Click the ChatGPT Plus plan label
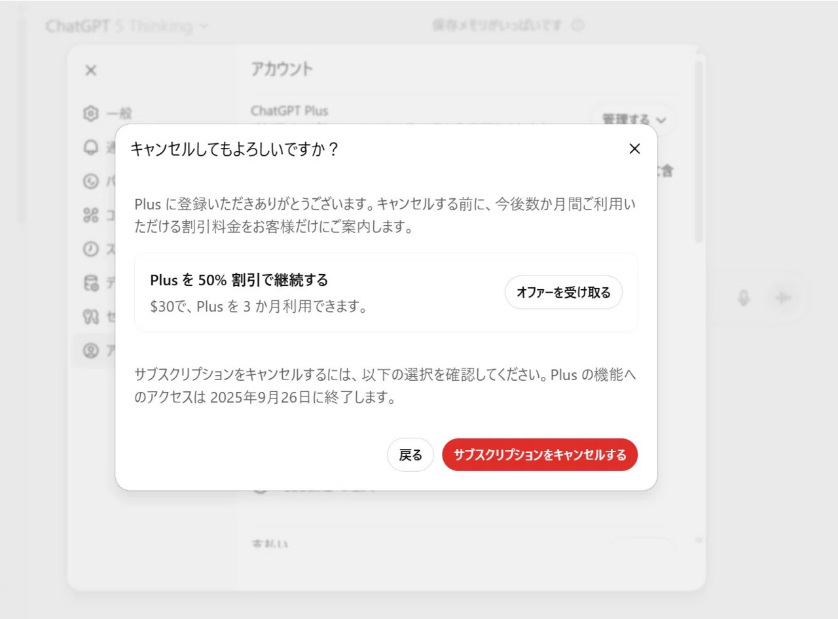 [x=289, y=111]
